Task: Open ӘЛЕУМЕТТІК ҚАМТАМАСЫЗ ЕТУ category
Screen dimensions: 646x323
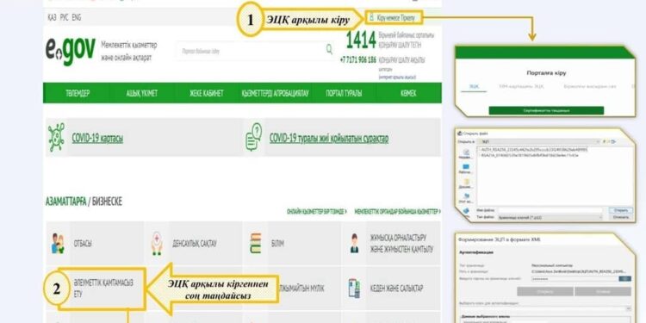Action: [x=103, y=289]
